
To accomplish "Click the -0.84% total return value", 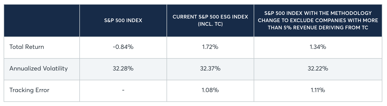I will point(123,47).
